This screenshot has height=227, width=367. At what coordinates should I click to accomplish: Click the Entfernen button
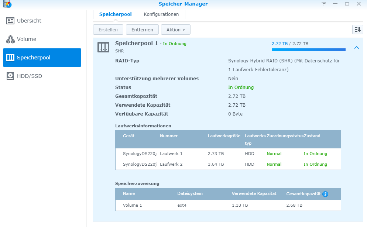(x=142, y=30)
